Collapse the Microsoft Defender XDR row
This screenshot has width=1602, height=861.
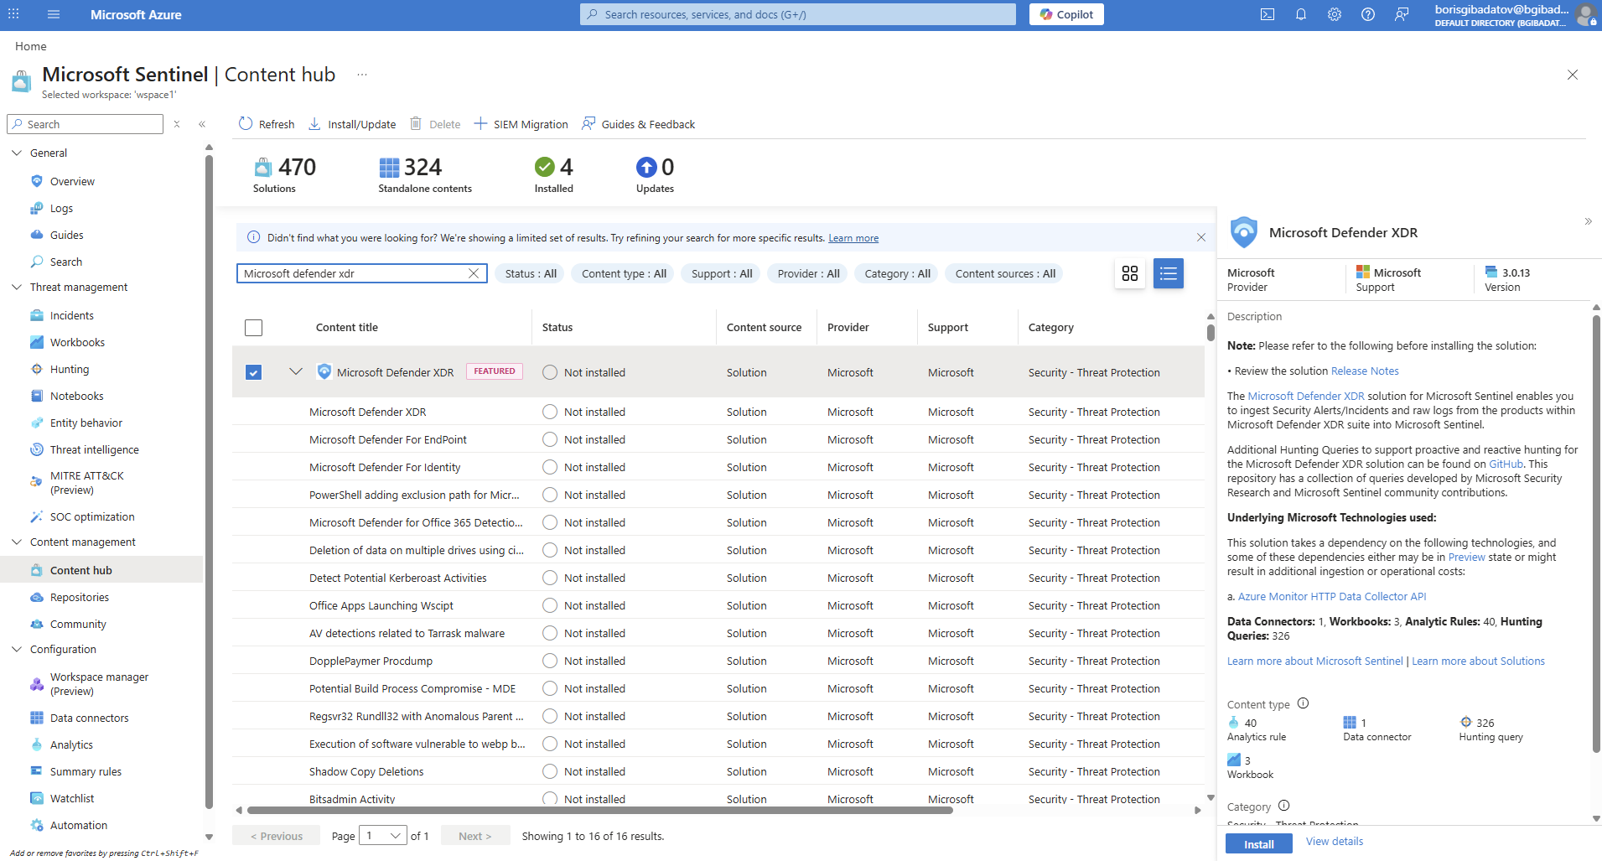tap(295, 371)
